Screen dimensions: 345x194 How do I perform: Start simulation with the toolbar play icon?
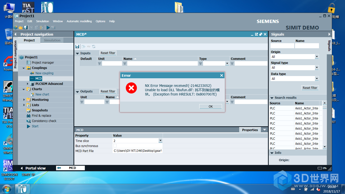point(48,28)
